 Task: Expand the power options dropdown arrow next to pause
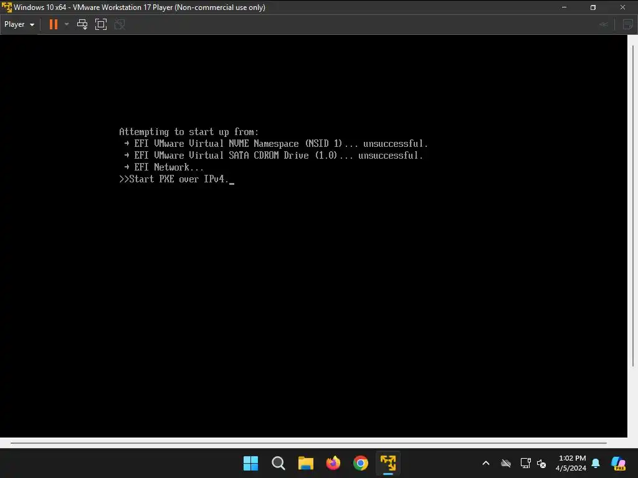[67, 24]
